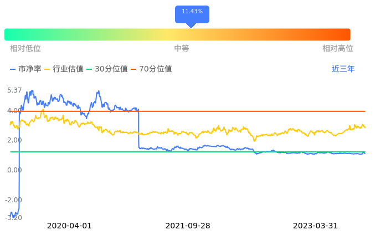
Task: Select the 相对低位 label
Action: coord(25,49)
